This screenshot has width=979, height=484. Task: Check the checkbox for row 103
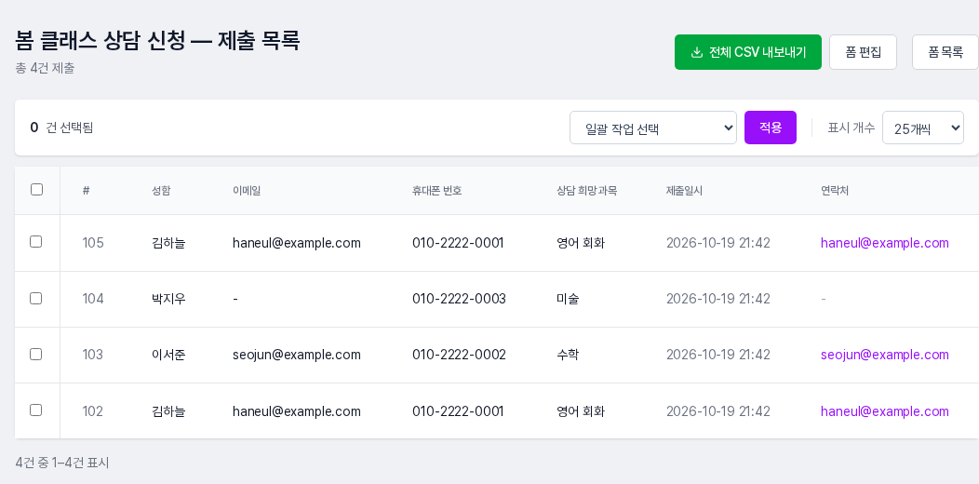[x=36, y=354]
